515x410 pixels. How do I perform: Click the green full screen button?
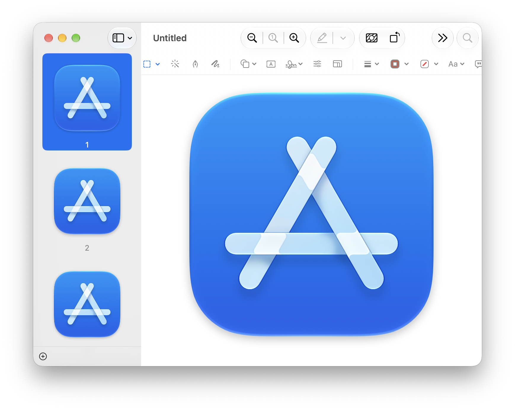tap(76, 38)
